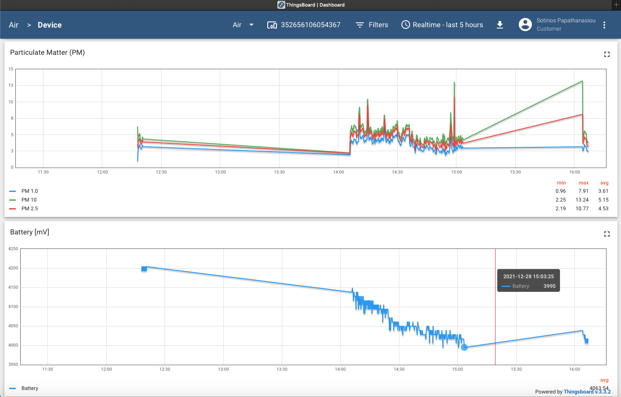Toggle Battery series in the legend
621x397 pixels.
(x=29, y=388)
